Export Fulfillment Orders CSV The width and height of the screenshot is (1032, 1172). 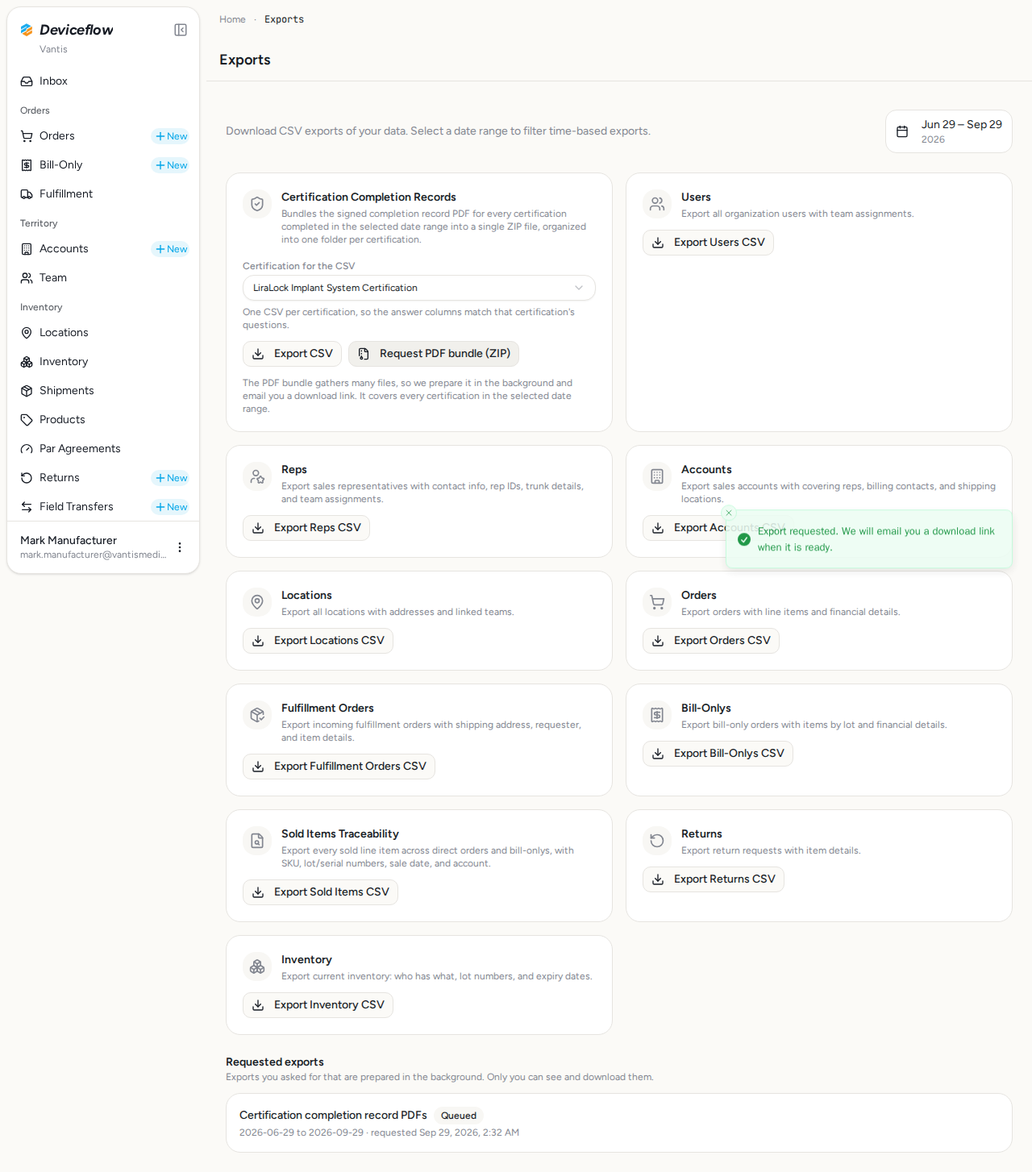point(339,767)
